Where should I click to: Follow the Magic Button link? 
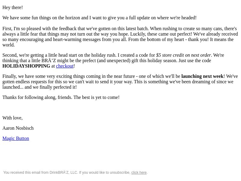pyautogui.click(x=16, y=138)
